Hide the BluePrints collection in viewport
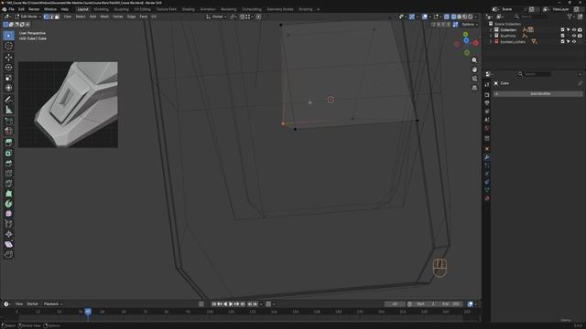The image size is (586, 329). 574,36
